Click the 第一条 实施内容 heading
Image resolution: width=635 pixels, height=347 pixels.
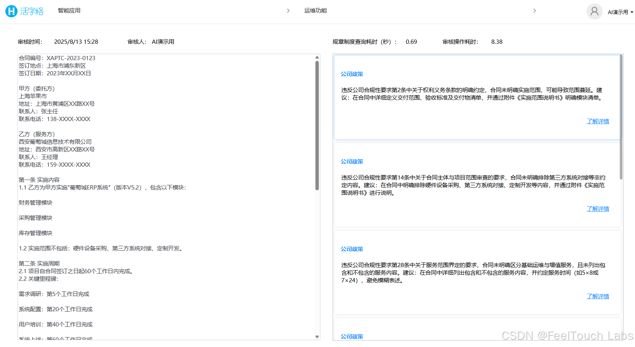click(39, 180)
